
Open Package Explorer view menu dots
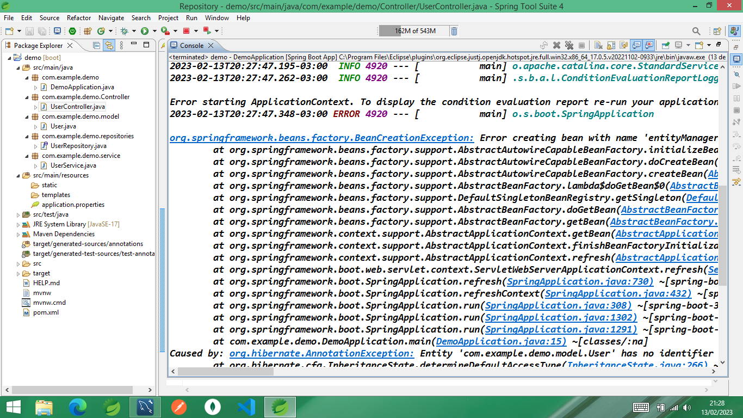point(121,46)
